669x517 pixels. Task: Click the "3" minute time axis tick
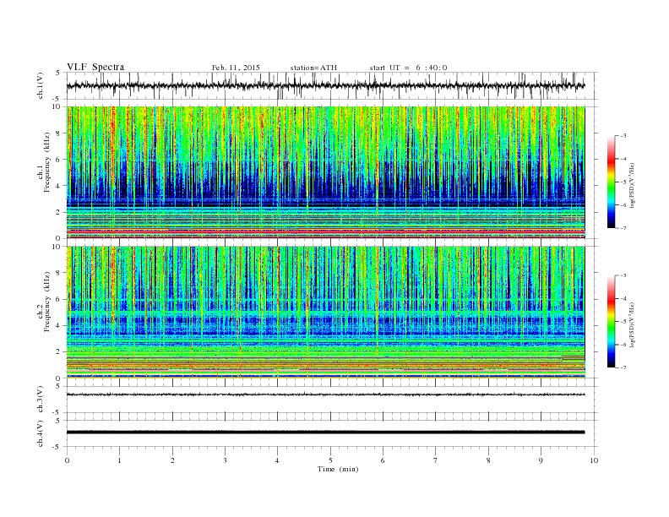[225, 460]
